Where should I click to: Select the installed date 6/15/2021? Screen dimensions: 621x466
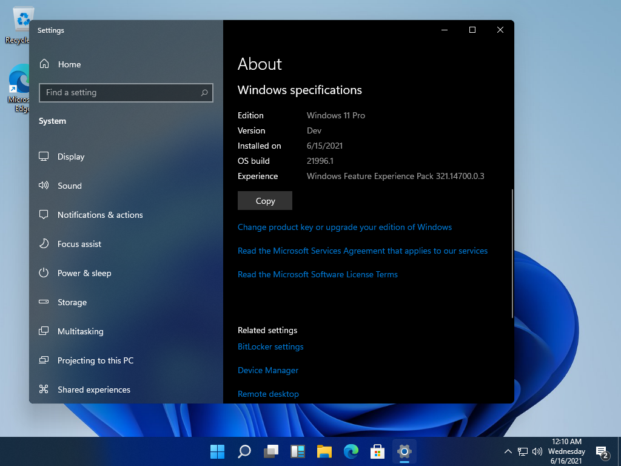pyautogui.click(x=325, y=146)
